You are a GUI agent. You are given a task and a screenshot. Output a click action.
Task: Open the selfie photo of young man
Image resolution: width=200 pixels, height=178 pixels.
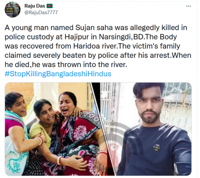tap(147, 129)
